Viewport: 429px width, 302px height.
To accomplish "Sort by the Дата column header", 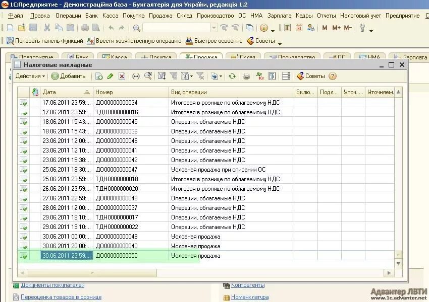I will click(x=67, y=92).
